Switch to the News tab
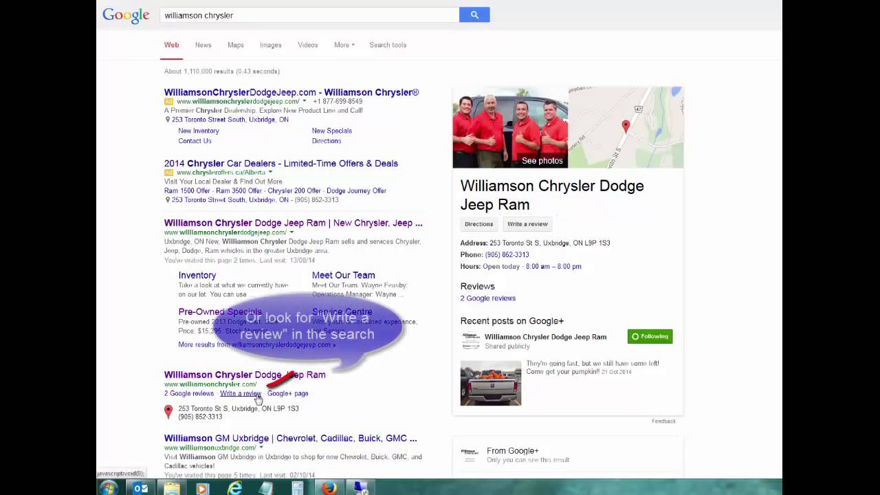Screen dimensions: 880x495 pyautogui.click(x=203, y=45)
